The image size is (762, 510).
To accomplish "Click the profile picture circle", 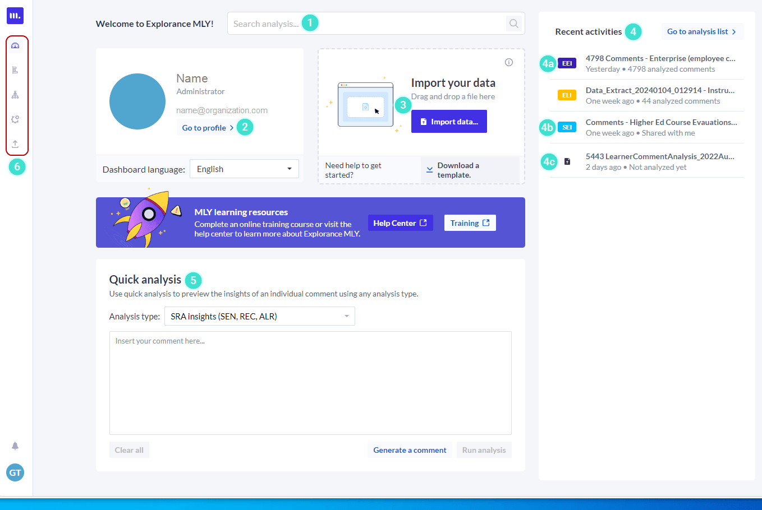I will tap(137, 101).
